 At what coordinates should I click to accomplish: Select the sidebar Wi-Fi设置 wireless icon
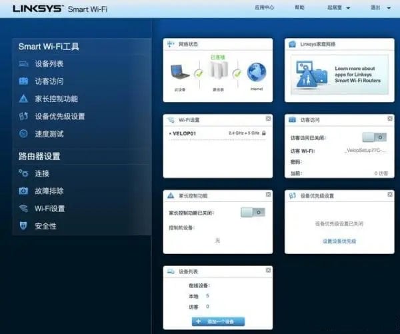23,208
